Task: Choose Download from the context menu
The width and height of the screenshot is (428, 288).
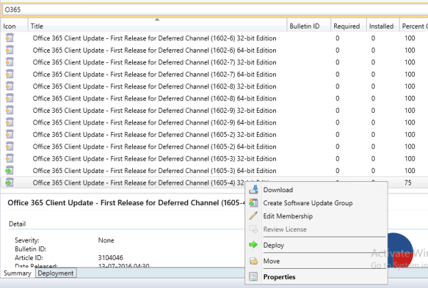Action: coord(316,189)
